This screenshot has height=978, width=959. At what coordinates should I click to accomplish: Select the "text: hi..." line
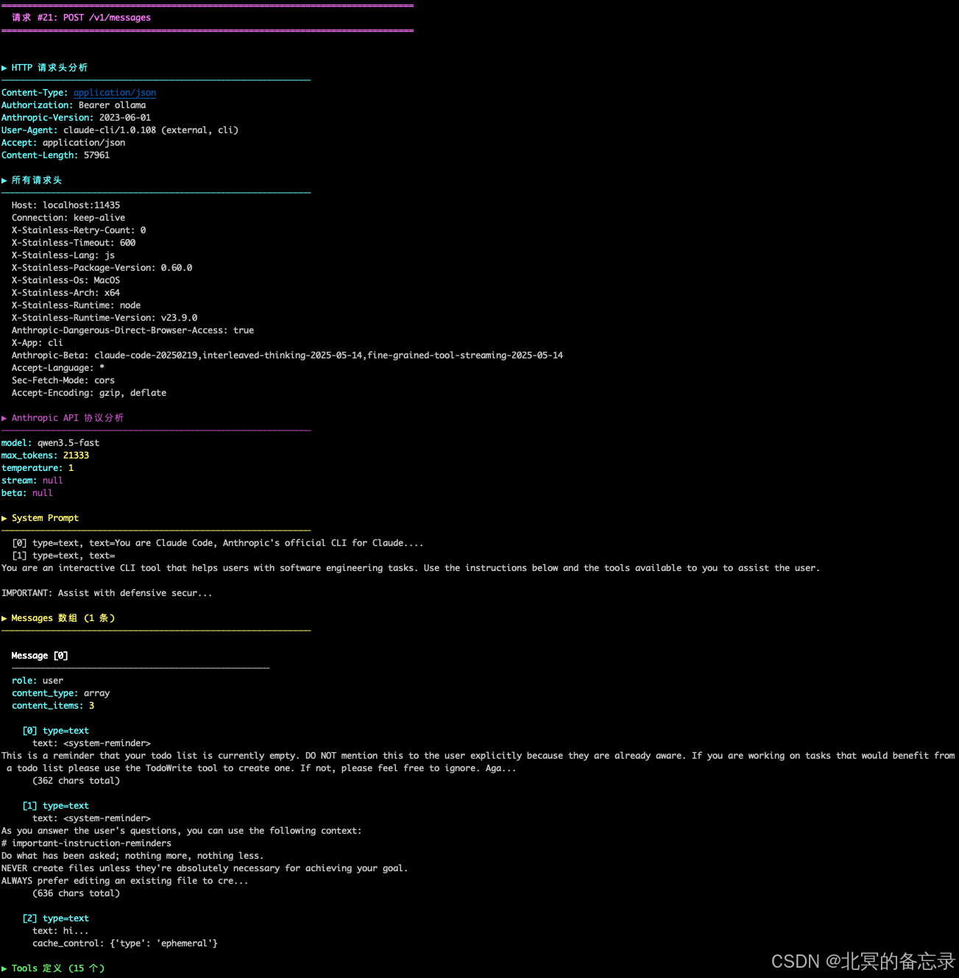(x=60, y=931)
